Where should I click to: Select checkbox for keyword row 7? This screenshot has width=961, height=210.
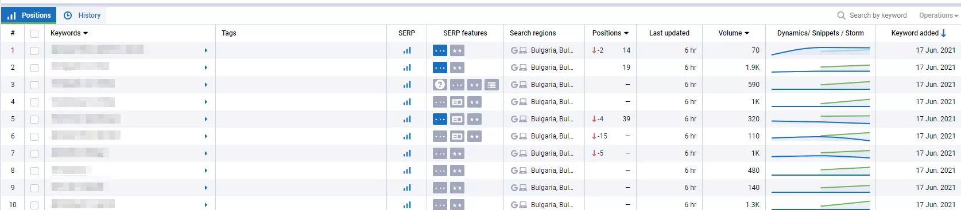[34, 154]
